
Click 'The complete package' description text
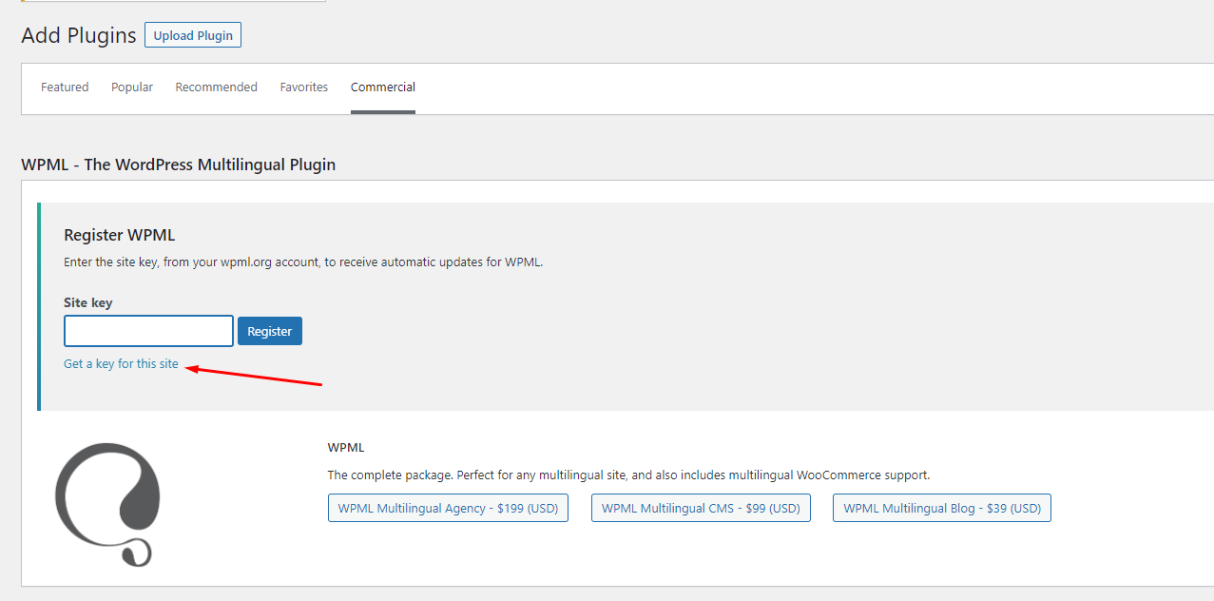pyautogui.click(x=628, y=475)
